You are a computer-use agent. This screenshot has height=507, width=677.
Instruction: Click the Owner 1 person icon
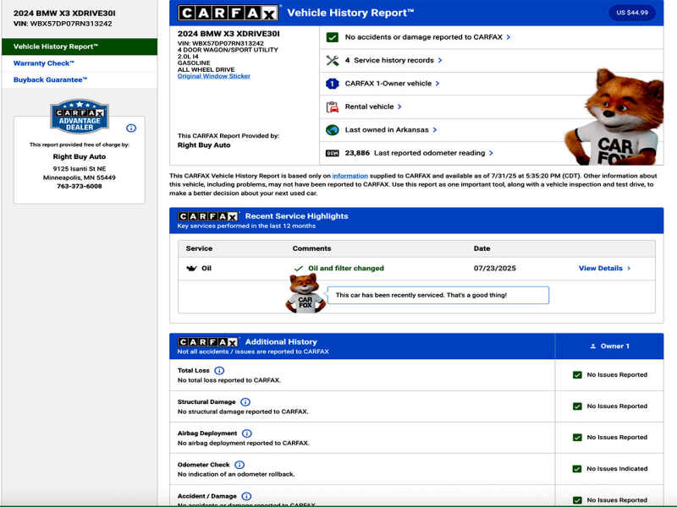tap(593, 346)
